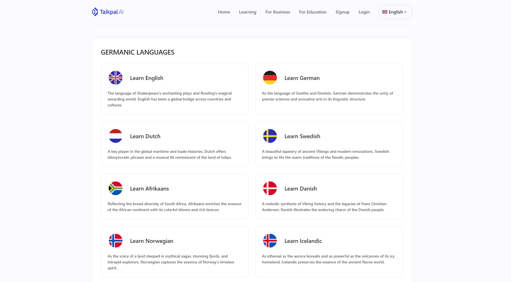
Task: Click the Swedish flag icon
Action: [x=270, y=136]
